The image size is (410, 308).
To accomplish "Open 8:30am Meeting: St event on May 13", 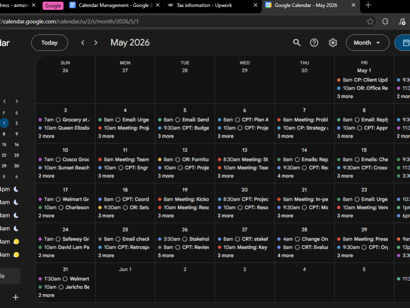I will 243,159.
